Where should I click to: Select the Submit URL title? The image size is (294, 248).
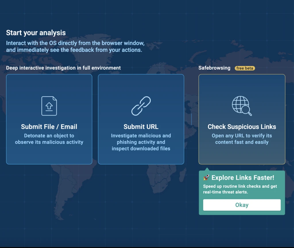[x=141, y=127]
